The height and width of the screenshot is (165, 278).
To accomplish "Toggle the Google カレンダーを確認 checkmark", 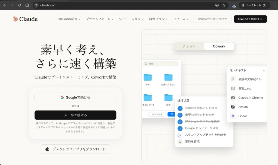I will [180, 128].
